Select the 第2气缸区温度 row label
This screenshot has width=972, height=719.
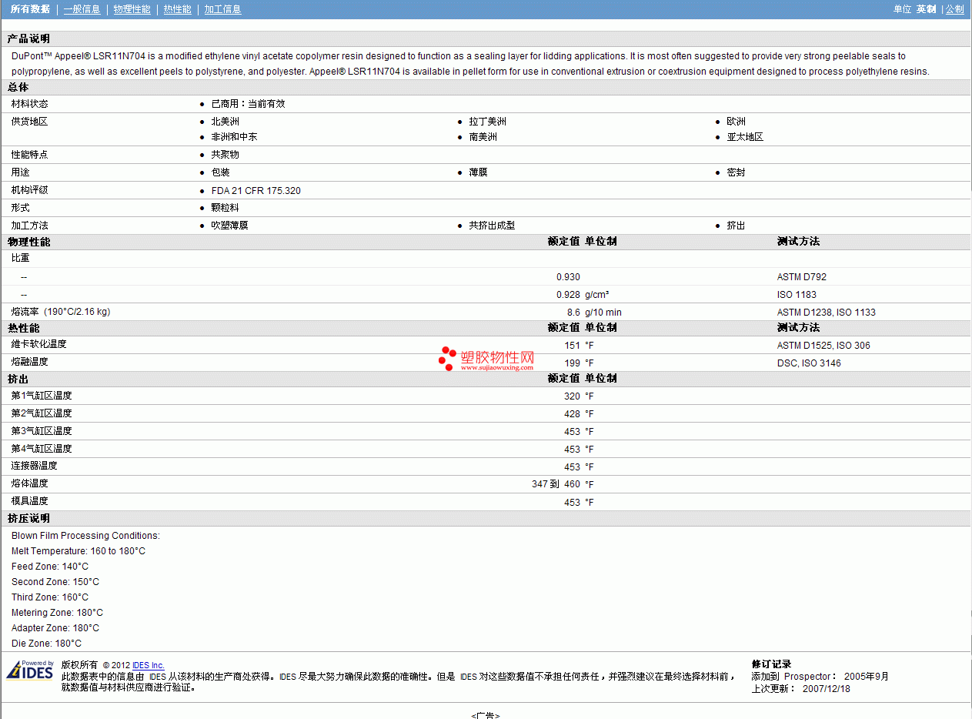[x=42, y=413]
